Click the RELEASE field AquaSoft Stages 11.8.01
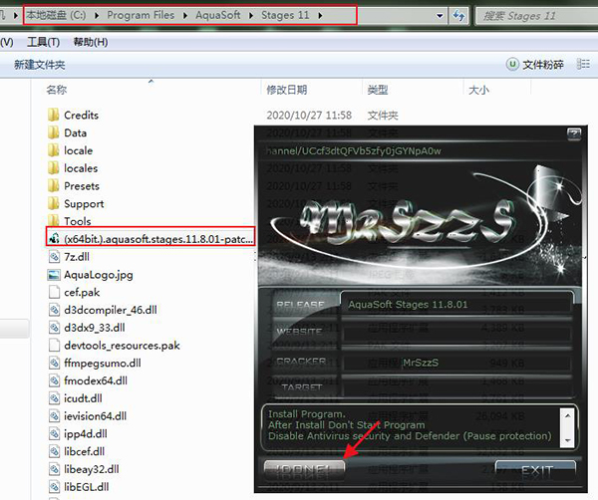598x500 pixels. (x=456, y=304)
